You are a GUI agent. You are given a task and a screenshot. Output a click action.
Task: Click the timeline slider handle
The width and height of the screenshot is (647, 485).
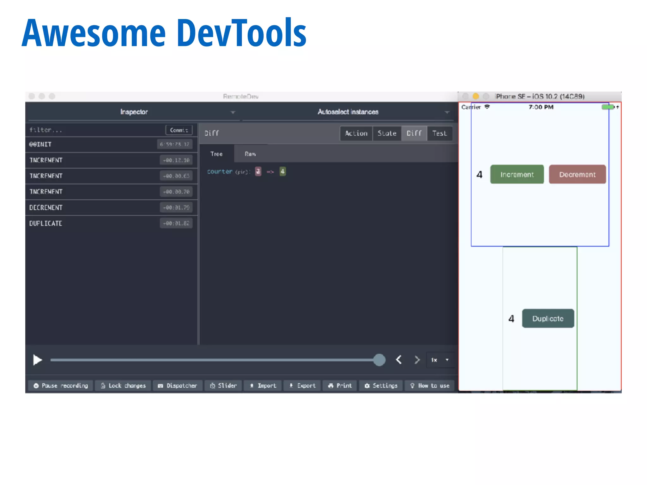tap(379, 360)
